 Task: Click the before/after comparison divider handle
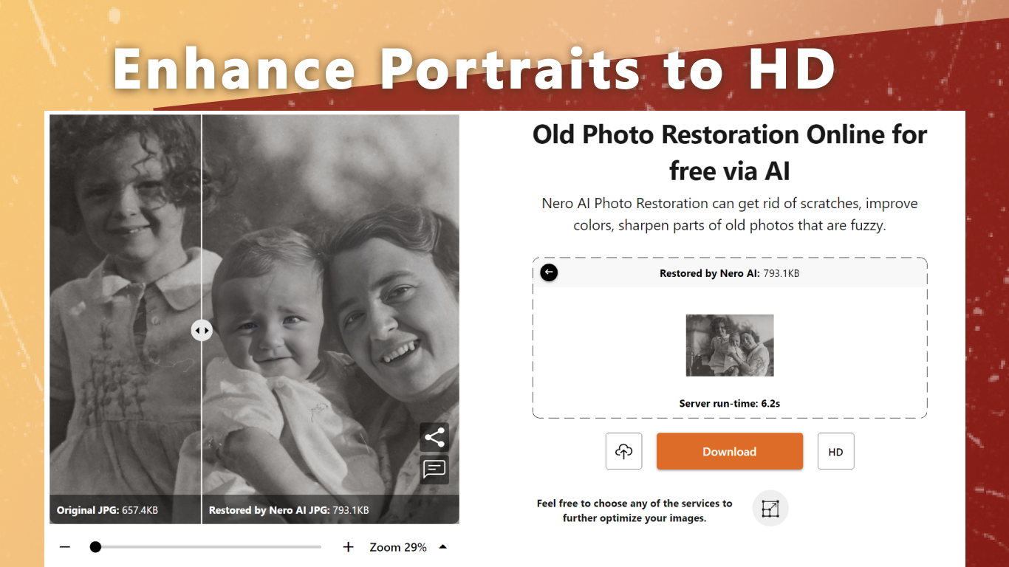pos(202,330)
